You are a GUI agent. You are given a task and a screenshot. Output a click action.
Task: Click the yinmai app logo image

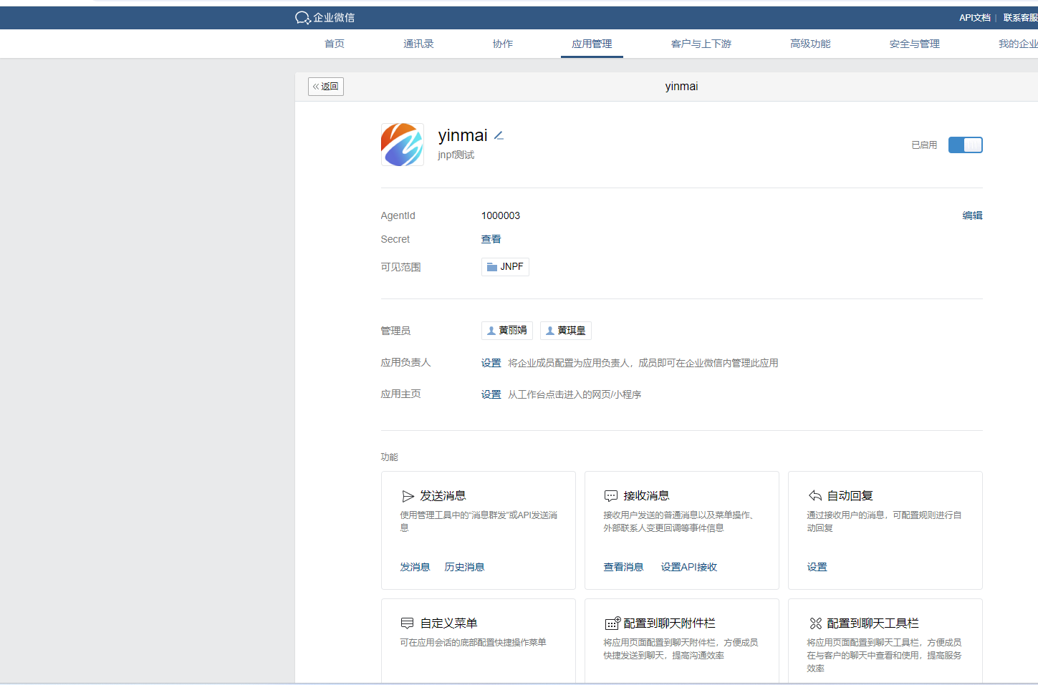click(x=402, y=145)
